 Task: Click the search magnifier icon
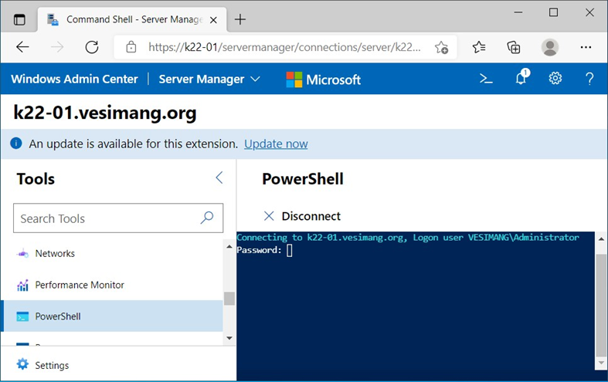[207, 218]
